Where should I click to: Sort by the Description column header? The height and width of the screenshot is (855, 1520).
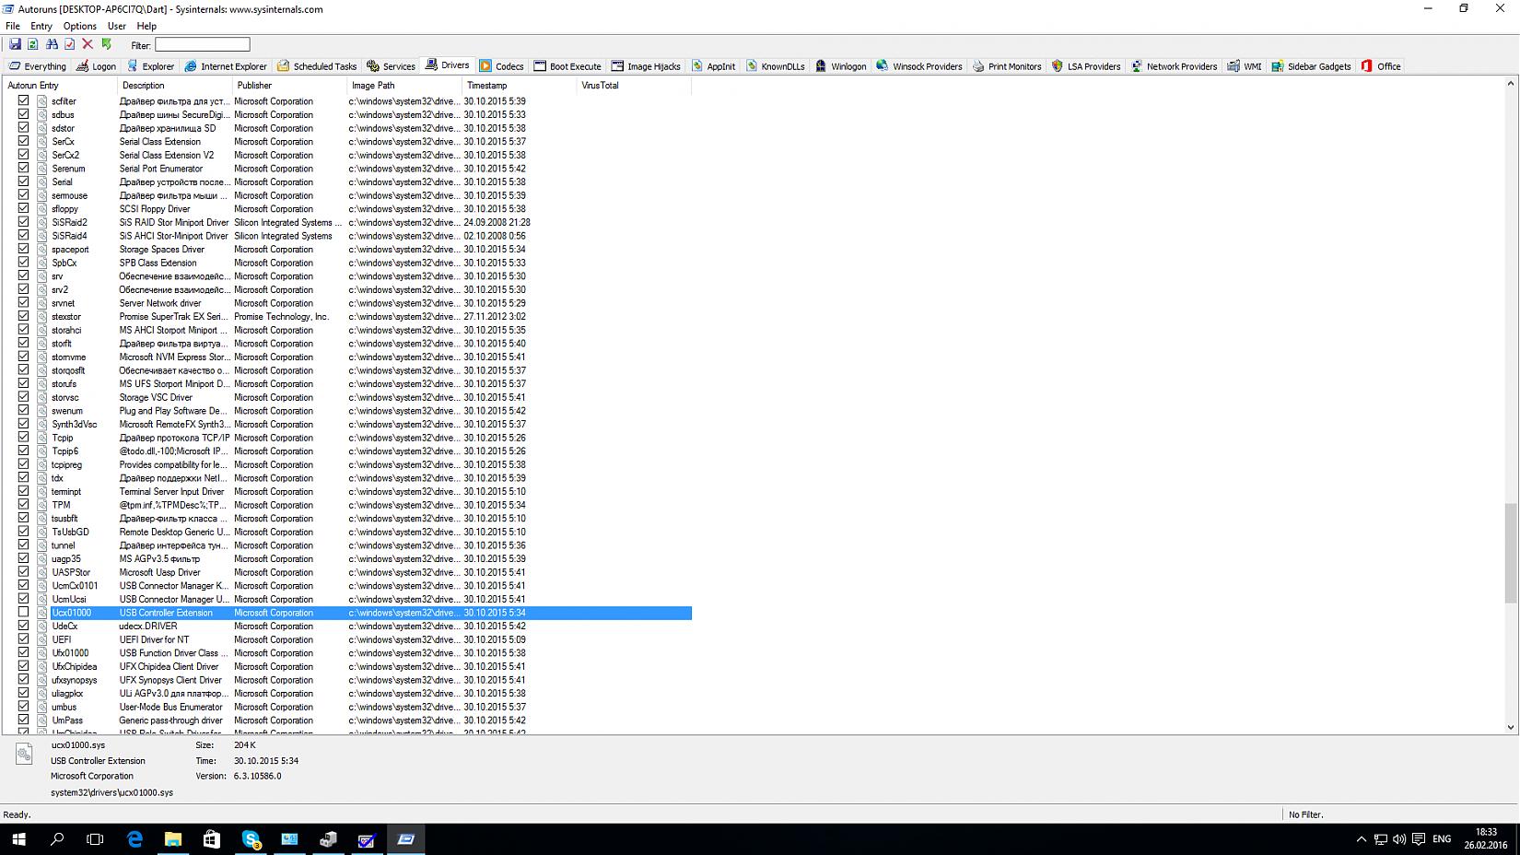point(175,86)
